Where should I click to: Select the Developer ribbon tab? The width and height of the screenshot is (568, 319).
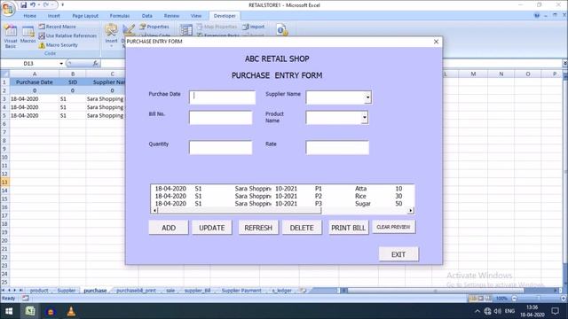click(225, 16)
